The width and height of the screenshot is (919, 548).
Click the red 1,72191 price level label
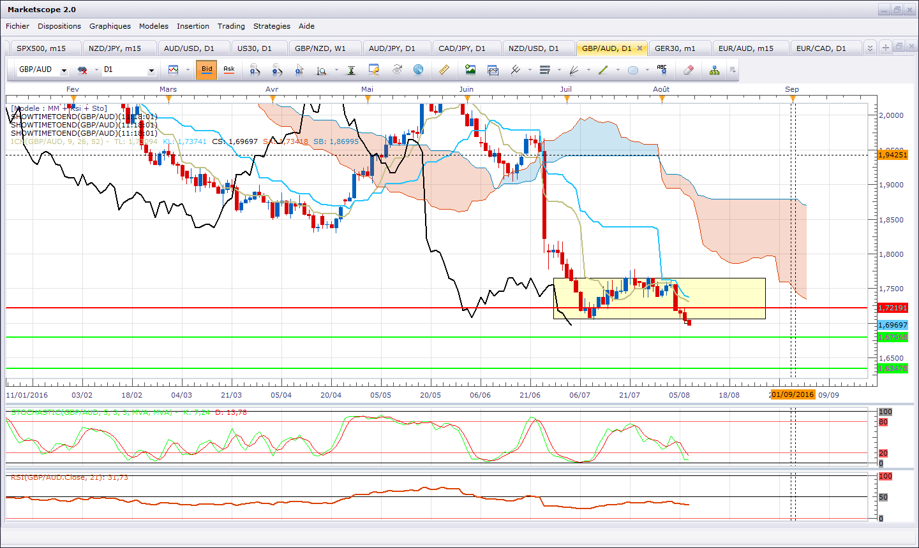pyautogui.click(x=893, y=308)
